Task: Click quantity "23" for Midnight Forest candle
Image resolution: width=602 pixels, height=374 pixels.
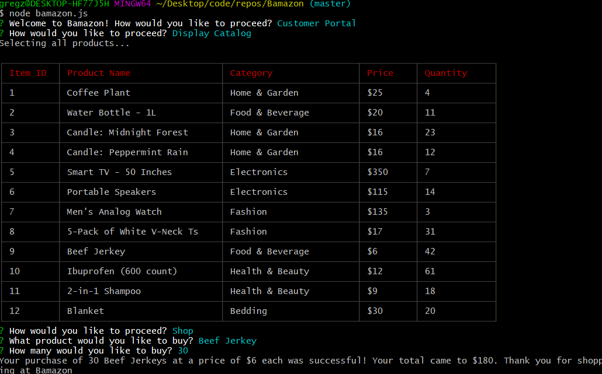Action: tap(430, 132)
